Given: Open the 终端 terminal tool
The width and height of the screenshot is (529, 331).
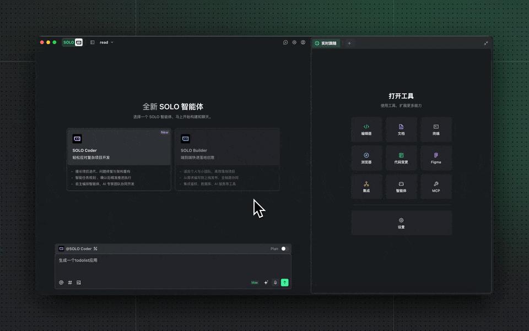Looking at the screenshot, I should pos(436,129).
